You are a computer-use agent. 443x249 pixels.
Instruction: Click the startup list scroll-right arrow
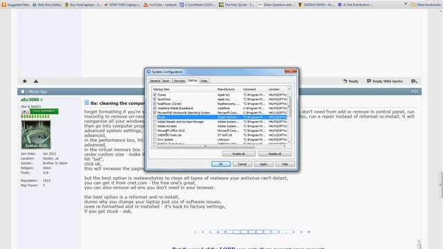pyautogui.click(x=284, y=146)
